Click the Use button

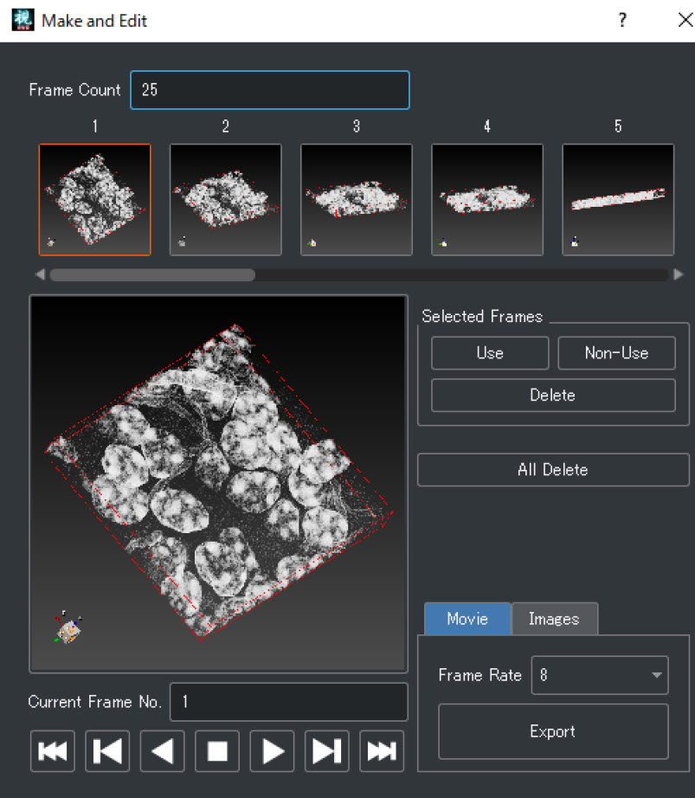coord(489,353)
